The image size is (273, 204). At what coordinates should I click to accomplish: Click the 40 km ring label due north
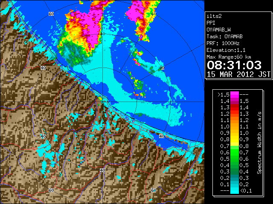102,34
